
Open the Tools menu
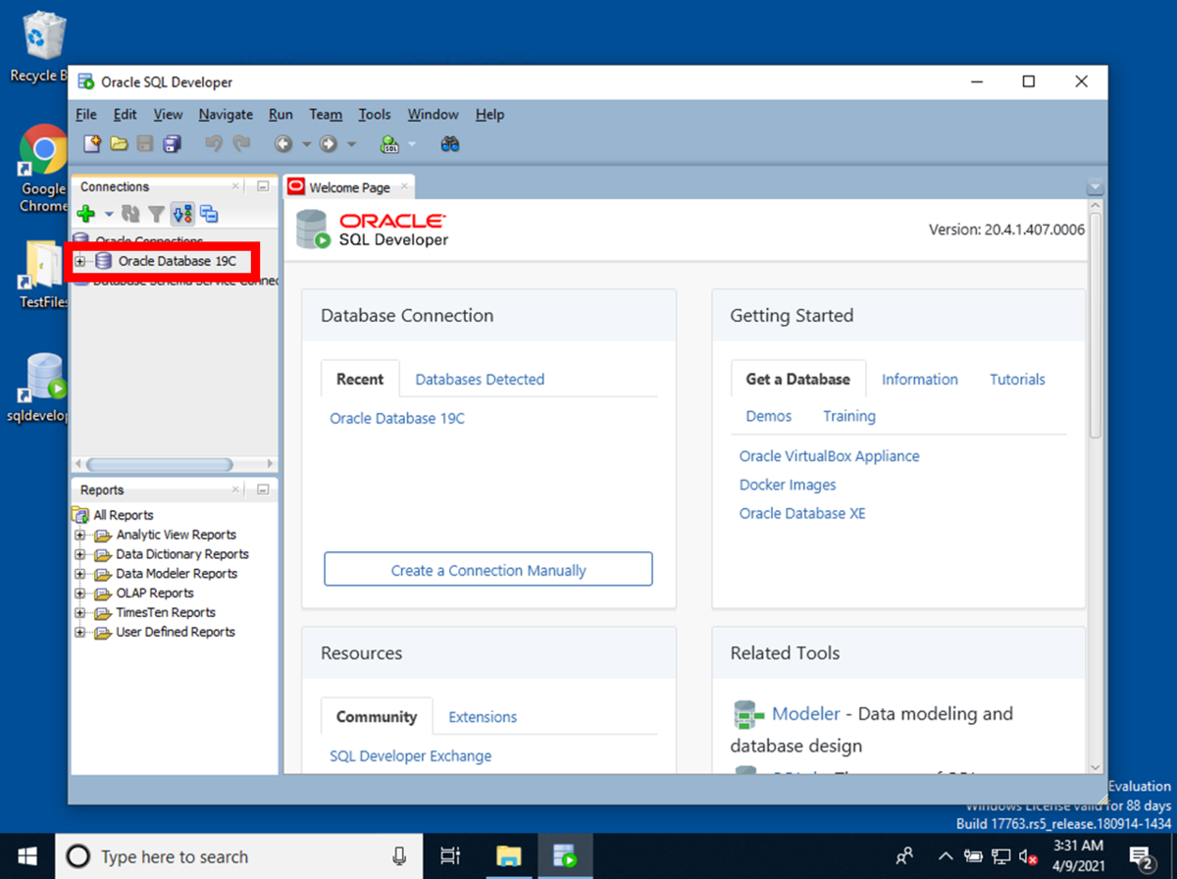375,115
